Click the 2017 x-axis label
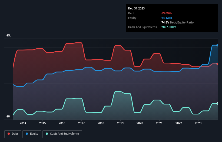 click(x=81, y=123)
